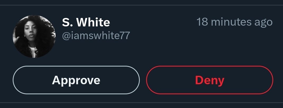Select the Deny option outlined in red

[x=210, y=80]
